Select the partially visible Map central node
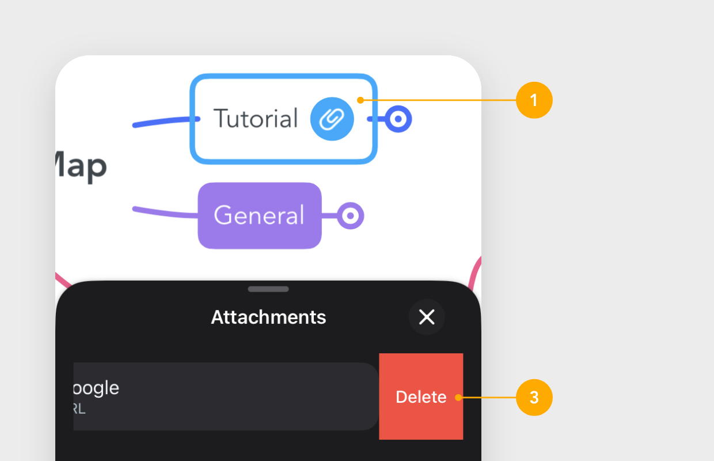Image resolution: width=714 pixels, height=461 pixels. pyautogui.click(x=81, y=167)
